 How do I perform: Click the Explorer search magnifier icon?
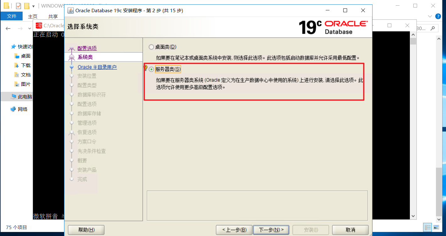point(432,29)
